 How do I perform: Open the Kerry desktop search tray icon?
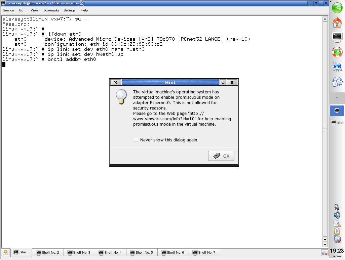tap(337, 223)
